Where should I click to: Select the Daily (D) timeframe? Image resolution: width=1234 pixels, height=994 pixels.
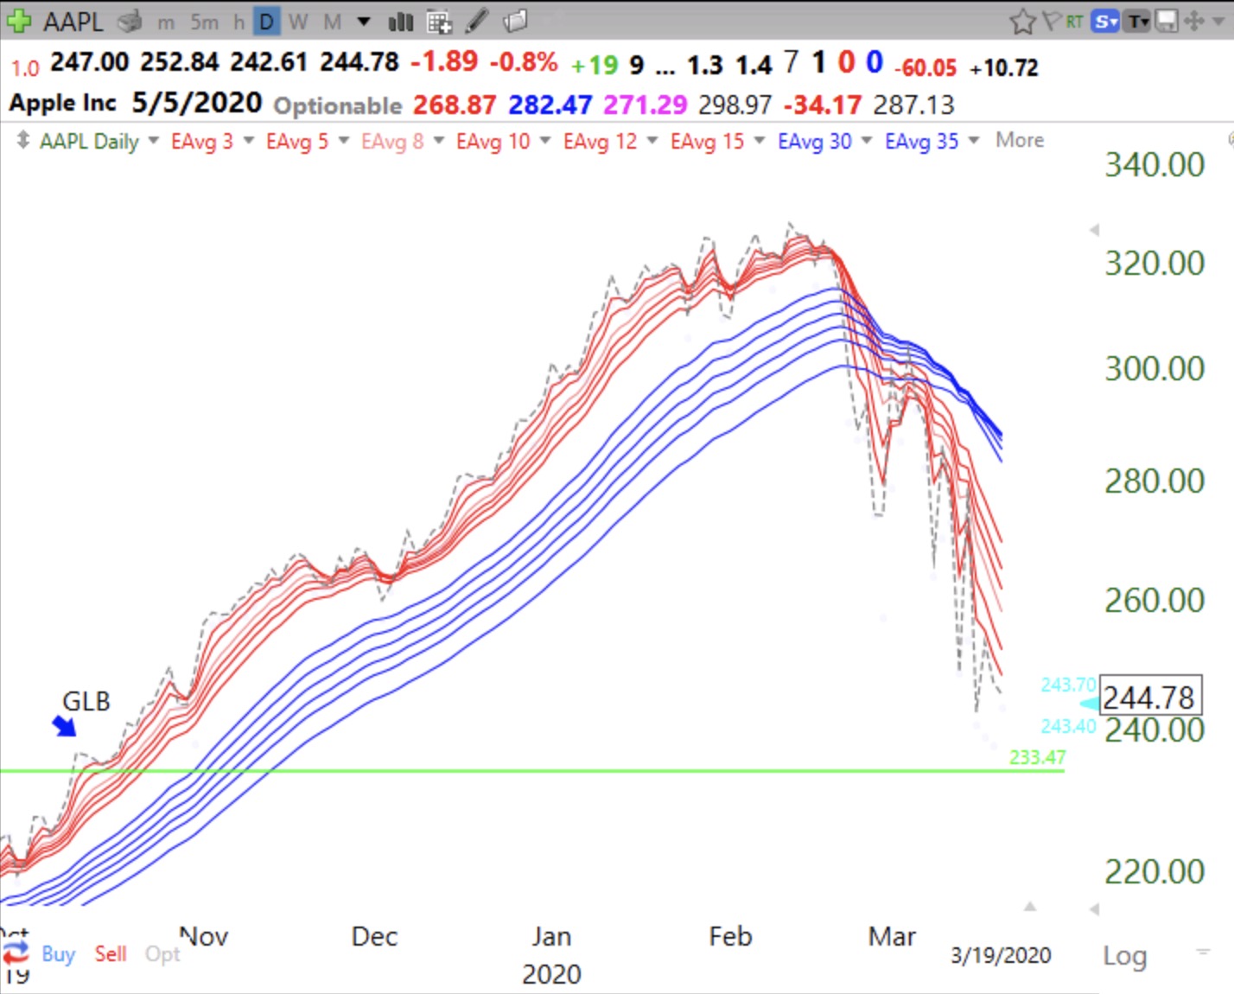click(267, 22)
